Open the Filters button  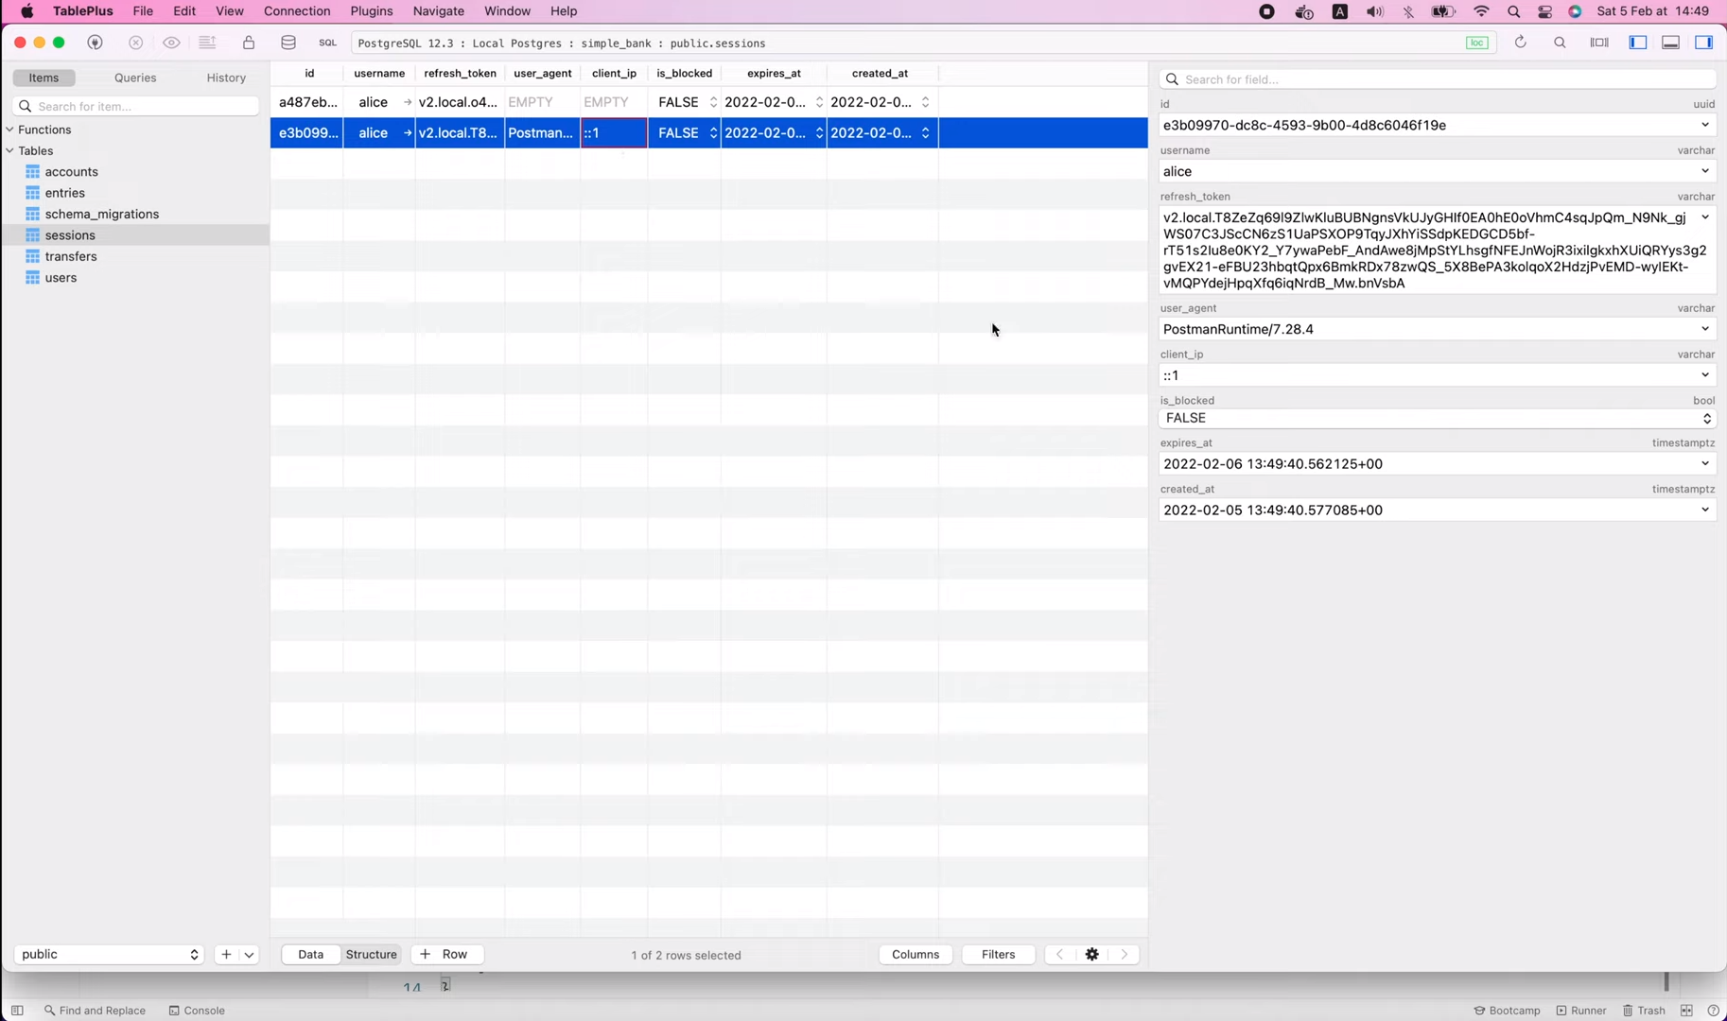click(x=998, y=955)
